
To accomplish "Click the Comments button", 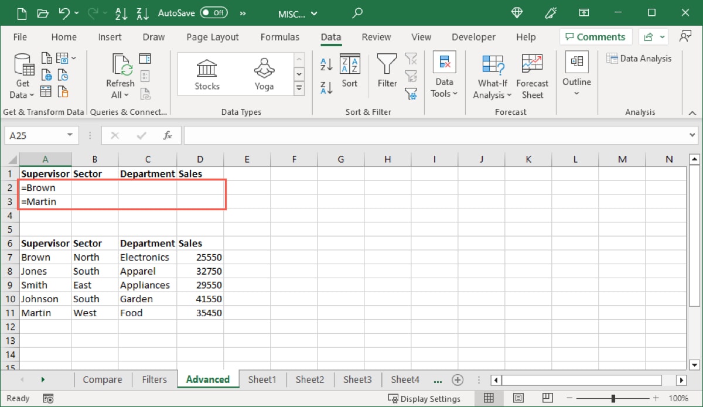I will click(595, 36).
